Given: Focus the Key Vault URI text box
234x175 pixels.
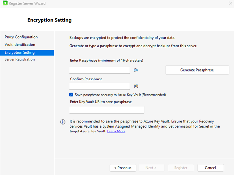Looking at the screenshot, I should click(107, 110).
